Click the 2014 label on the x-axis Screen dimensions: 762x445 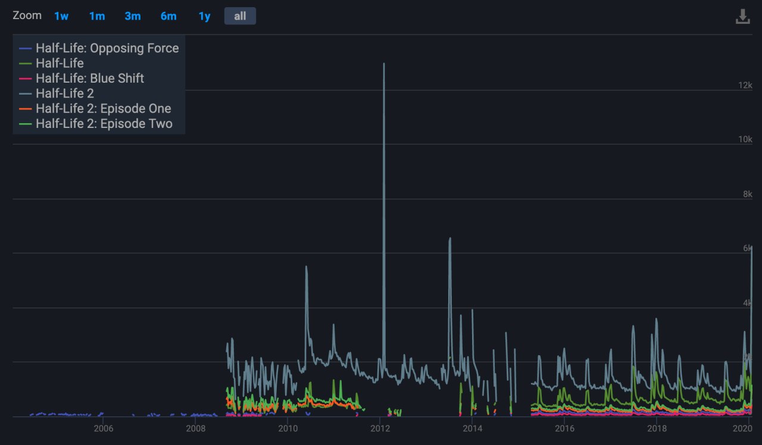pos(472,428)
